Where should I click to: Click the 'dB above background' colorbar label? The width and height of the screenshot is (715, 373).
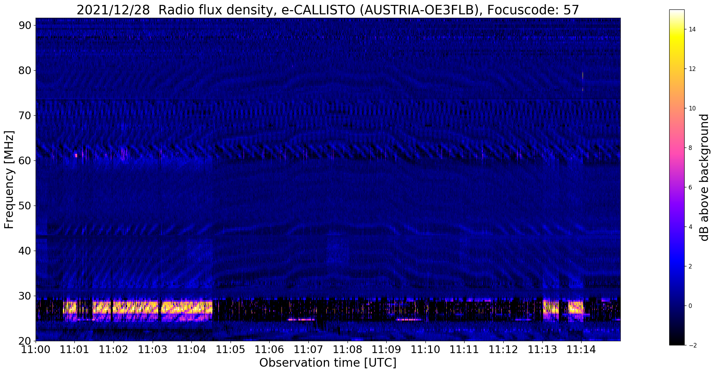click(x=704, y=178)
